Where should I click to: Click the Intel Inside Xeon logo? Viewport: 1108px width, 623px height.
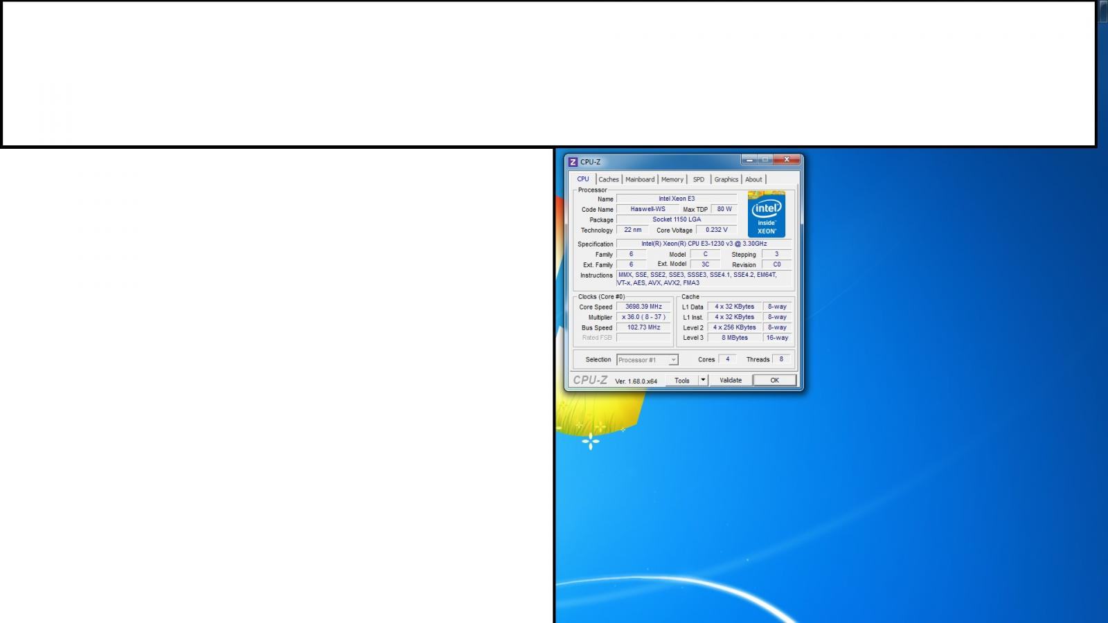point(766,215)
